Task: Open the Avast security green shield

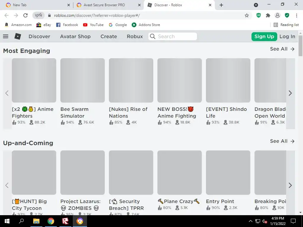Action: [x=287, y=15]
